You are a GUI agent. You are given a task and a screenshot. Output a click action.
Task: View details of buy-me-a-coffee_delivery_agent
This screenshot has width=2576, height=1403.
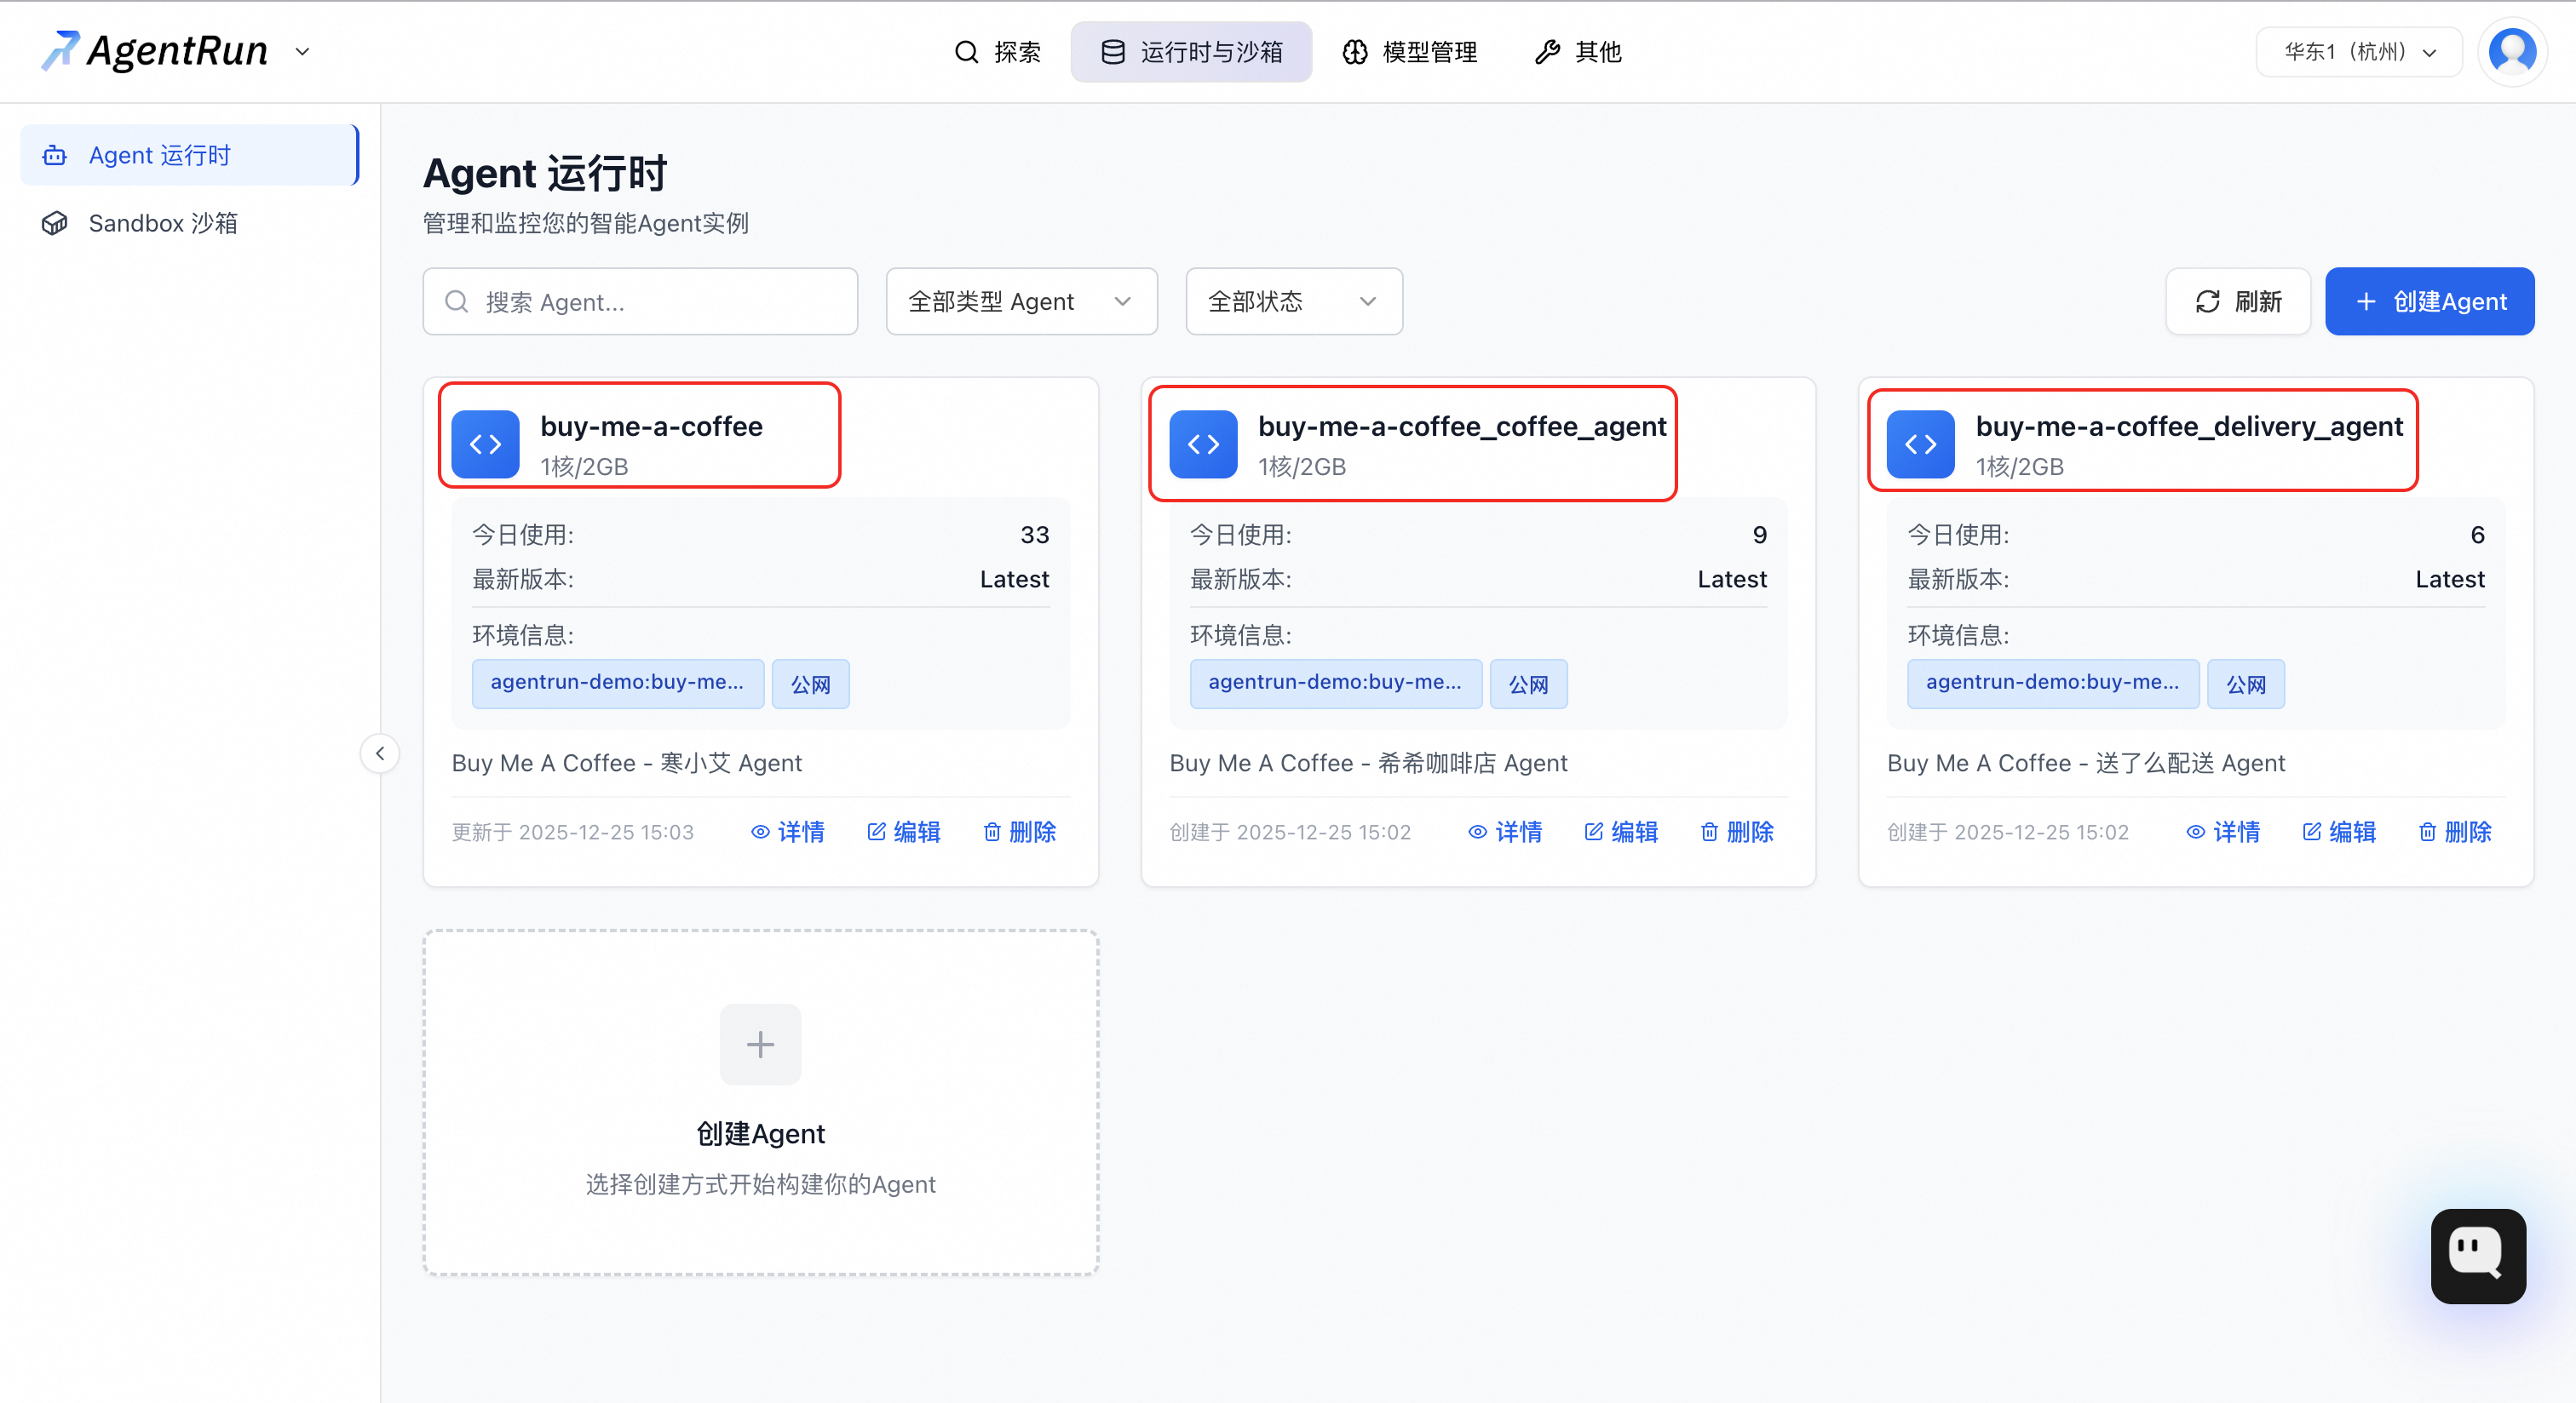point(2223,832)
